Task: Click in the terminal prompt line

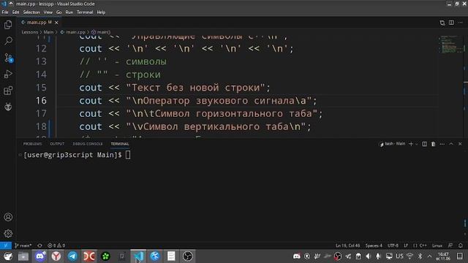Action: tap(77, 155)
